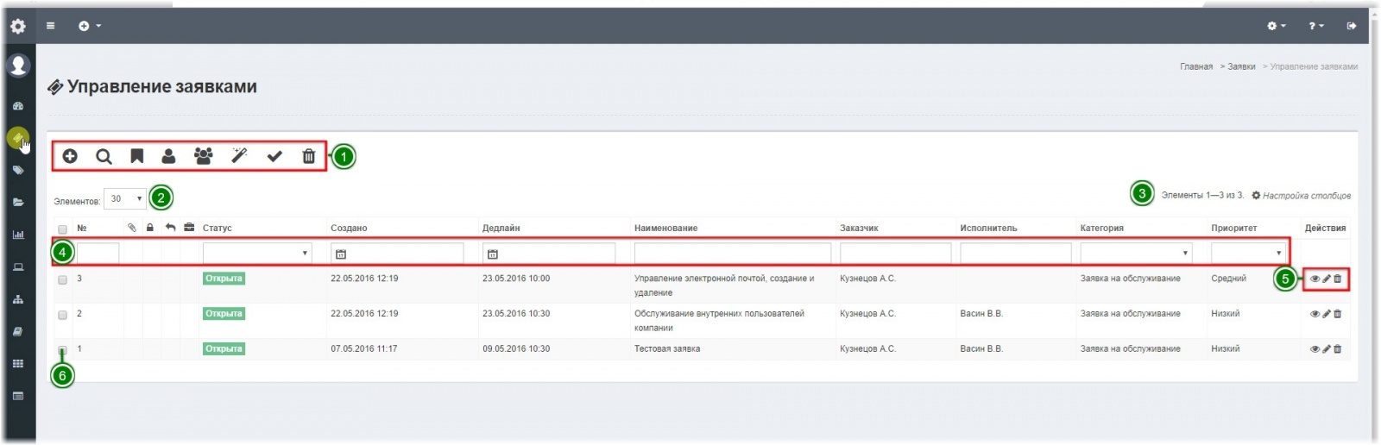This screenshot has width=1381, height=445.
Task: Sort by the Исполнитель column header
Action: pos(988,229)
